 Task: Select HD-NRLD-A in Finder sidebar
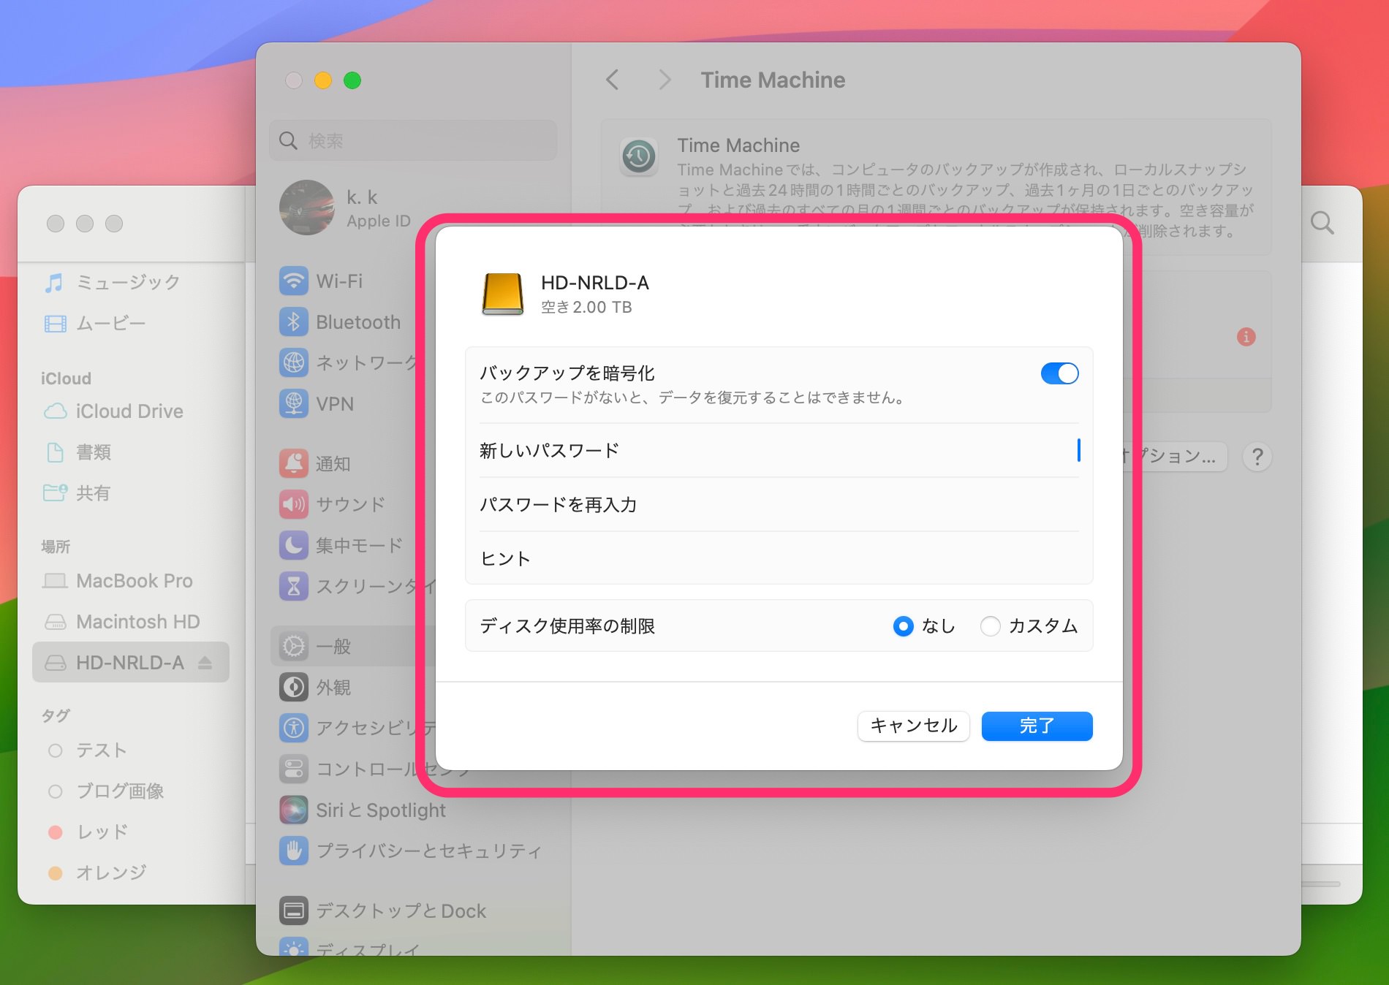click(130, 663)
